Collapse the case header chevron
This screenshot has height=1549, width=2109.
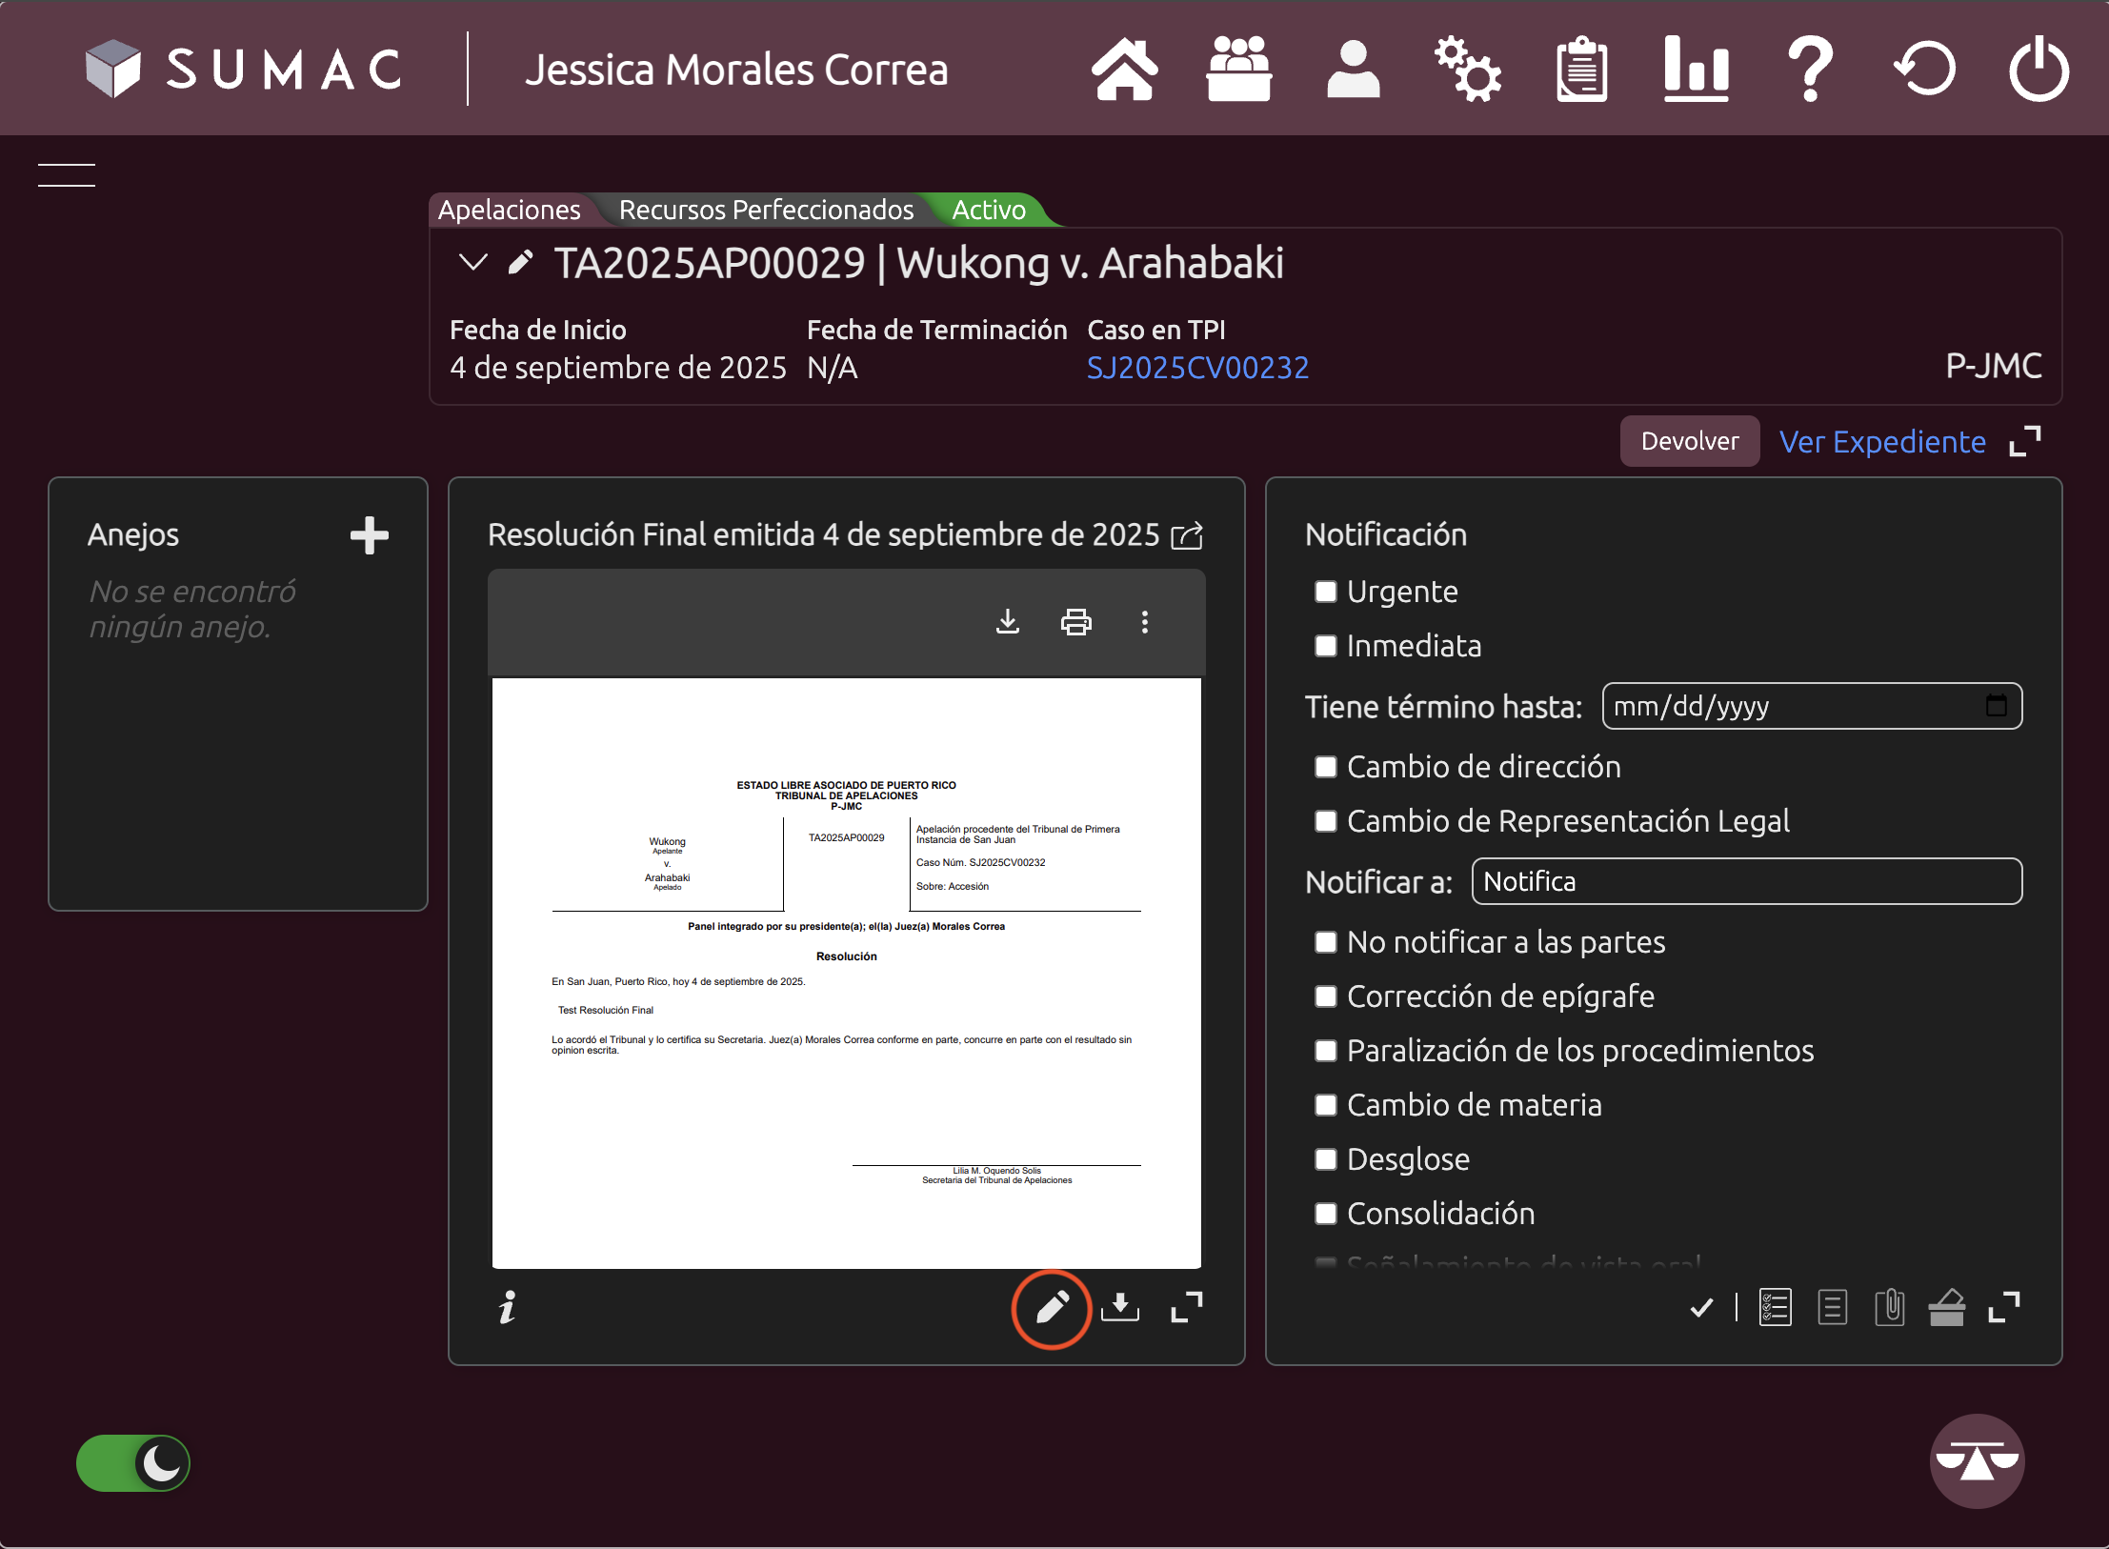(x=472, y=262)
